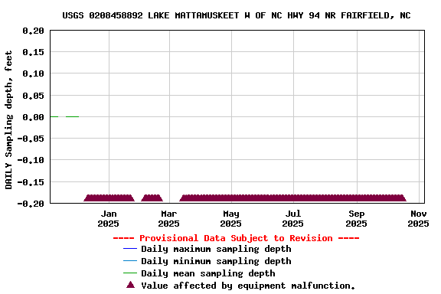Click the -0.05 y-axis value
Screen dimensions: 441x294
(x=31, y=139)
